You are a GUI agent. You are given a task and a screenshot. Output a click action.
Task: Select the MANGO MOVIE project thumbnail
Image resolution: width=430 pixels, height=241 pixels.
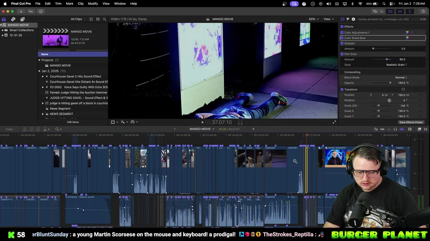(55, 37)
